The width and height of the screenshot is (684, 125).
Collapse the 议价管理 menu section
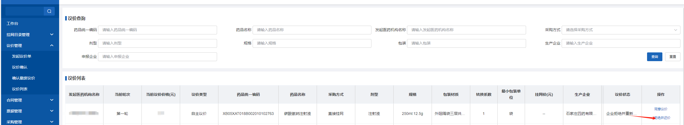[x=52, y=46]
